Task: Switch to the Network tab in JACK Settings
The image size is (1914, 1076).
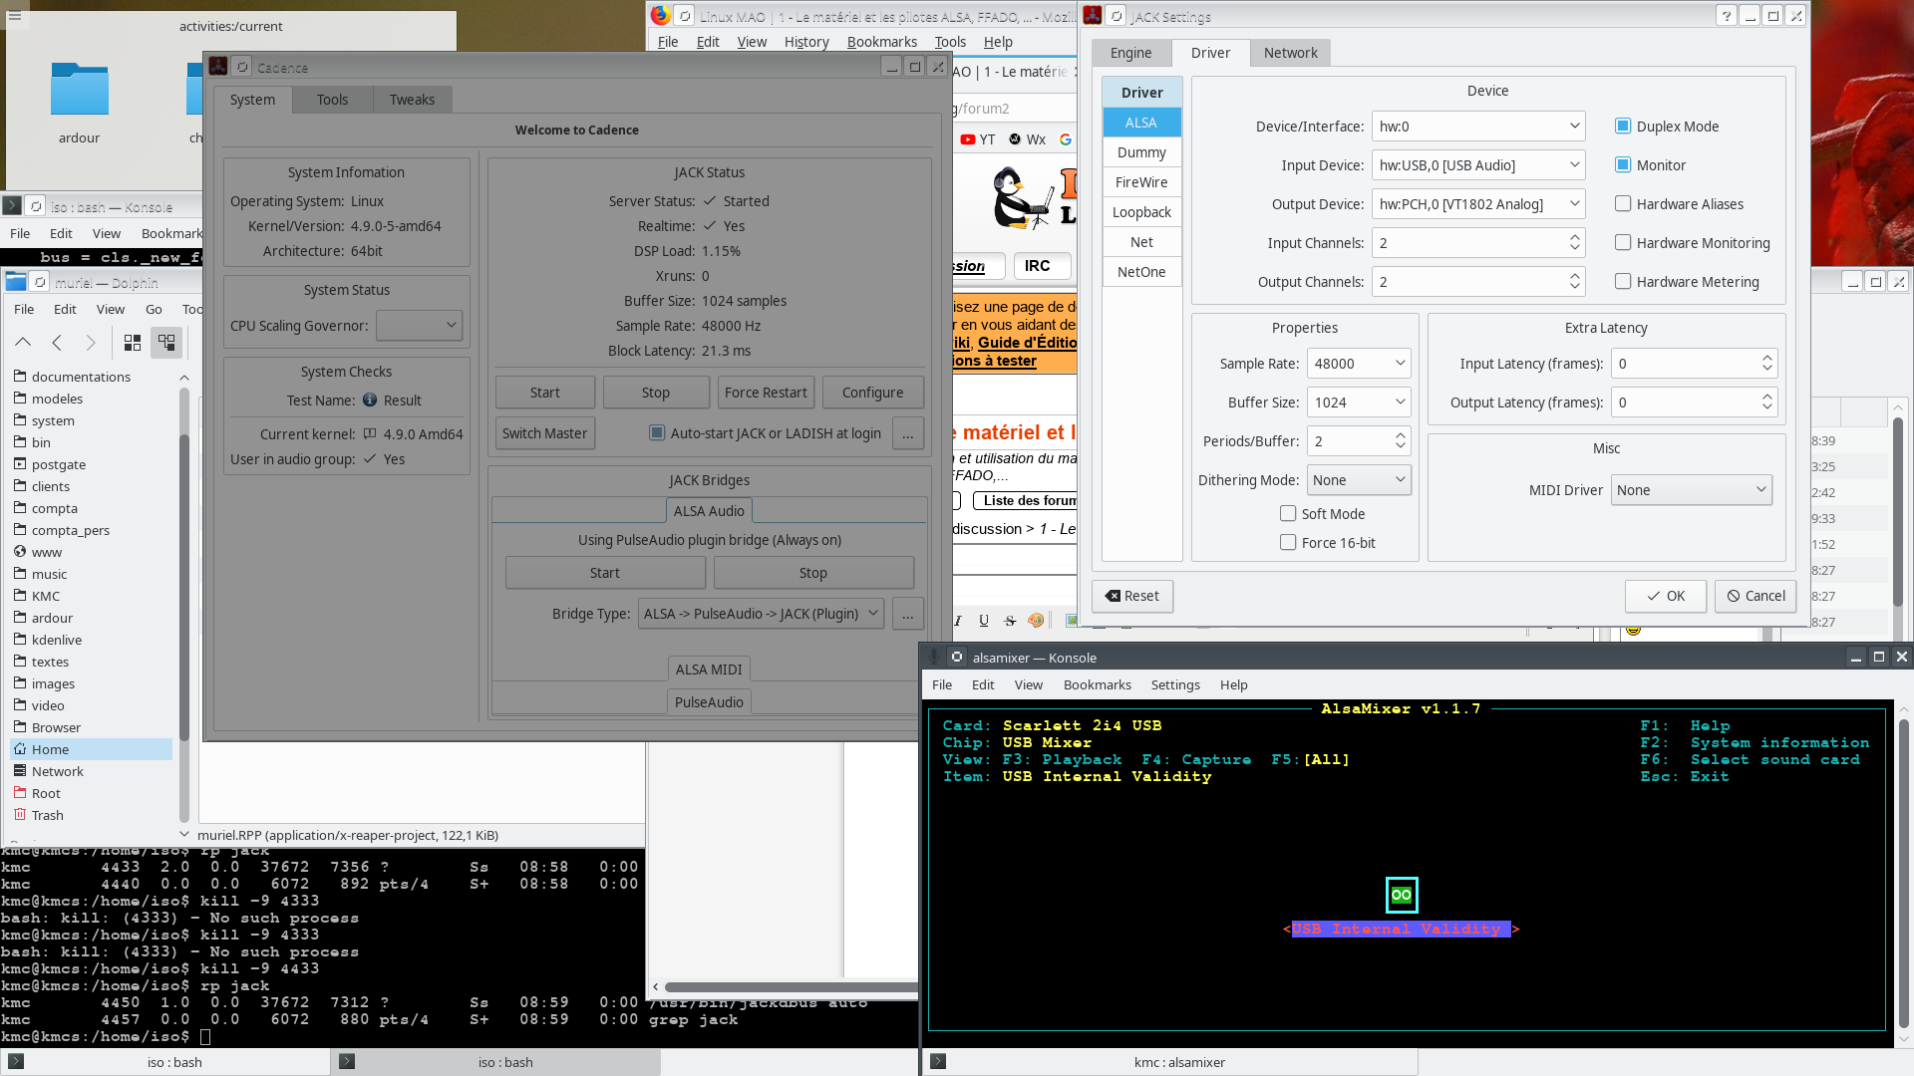Action: tap(1290, 53)
